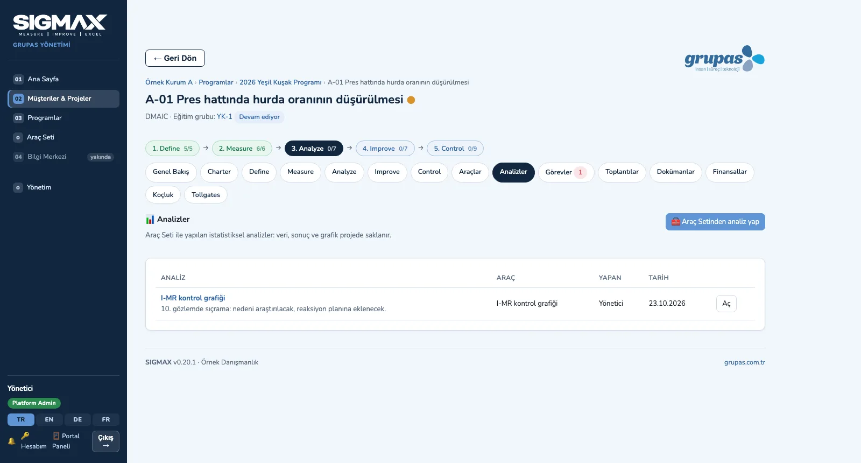
Task: Switch language to DE
Action: click(x=77, y=419)
